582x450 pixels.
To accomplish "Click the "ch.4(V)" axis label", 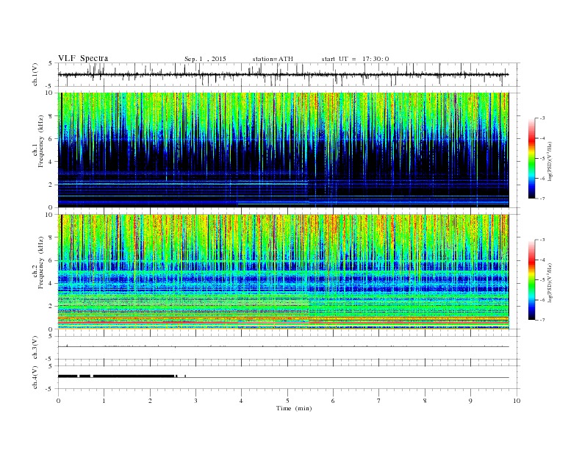I will [35, 377].
